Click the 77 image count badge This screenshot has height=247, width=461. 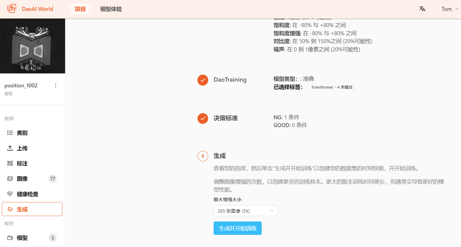click(x=53, y=178)
